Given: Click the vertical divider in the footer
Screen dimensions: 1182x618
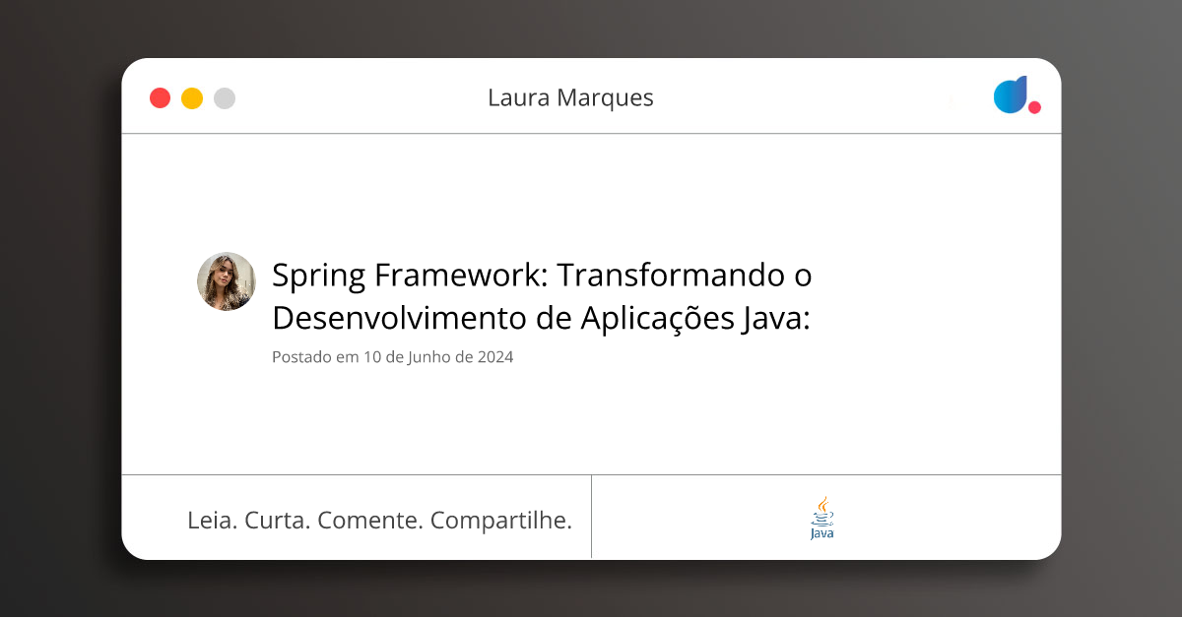Looking at the screenshot, I should (x=591, y=517).
